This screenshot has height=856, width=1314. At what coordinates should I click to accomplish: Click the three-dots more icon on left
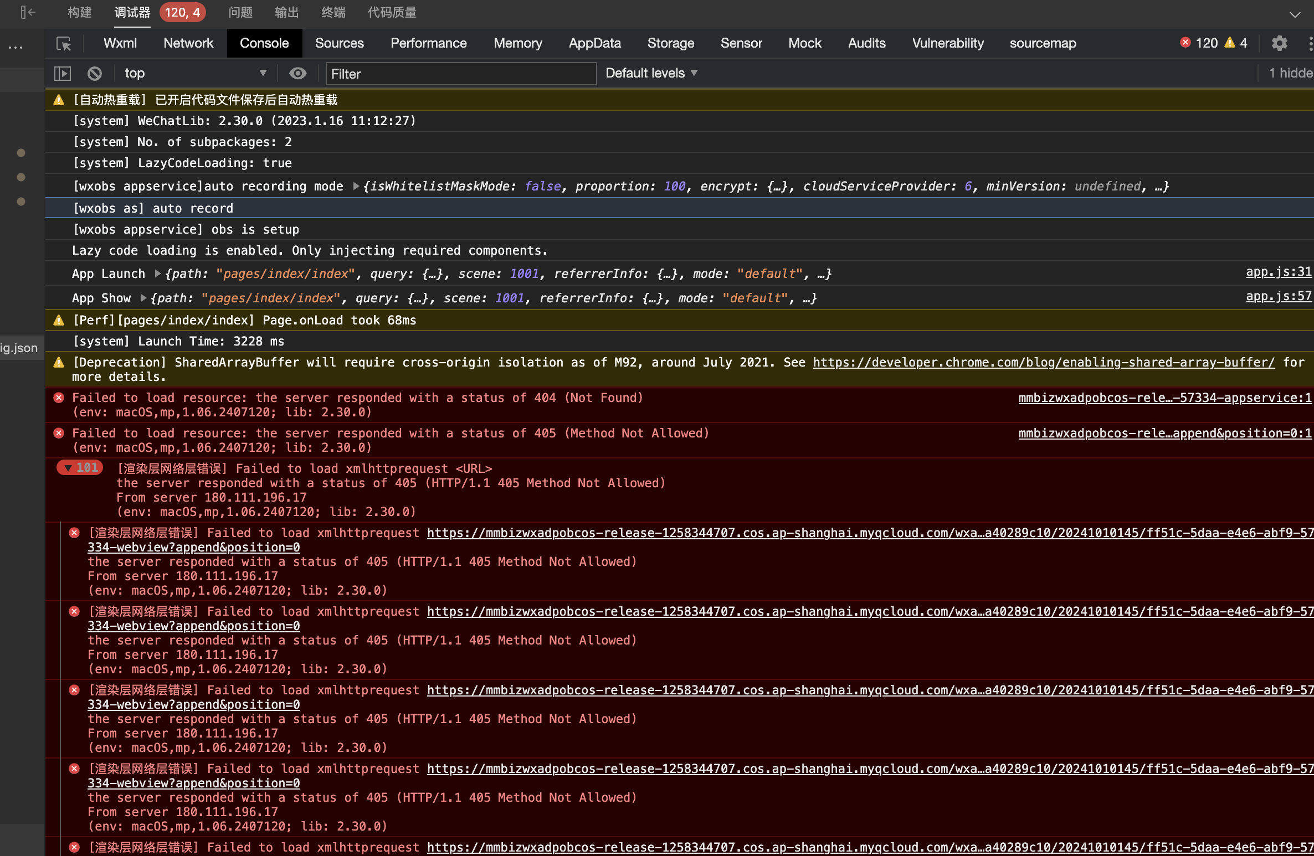click(x=16, y=48)
